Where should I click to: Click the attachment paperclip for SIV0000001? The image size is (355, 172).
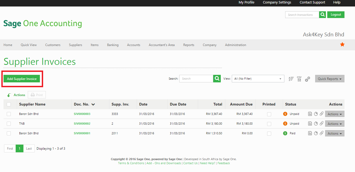coord(322,133)
